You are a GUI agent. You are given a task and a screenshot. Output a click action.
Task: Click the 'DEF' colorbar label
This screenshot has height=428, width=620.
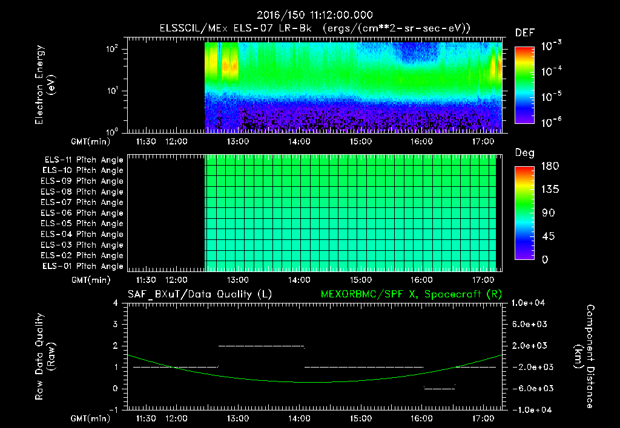(525, 33)
